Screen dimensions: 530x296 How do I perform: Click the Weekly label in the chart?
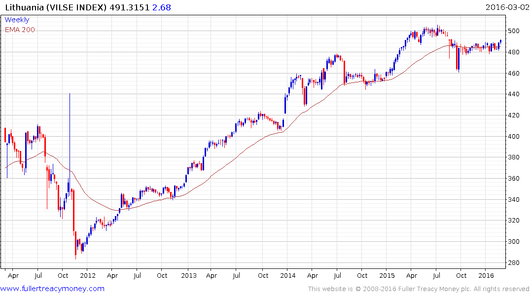pos(17,20)
